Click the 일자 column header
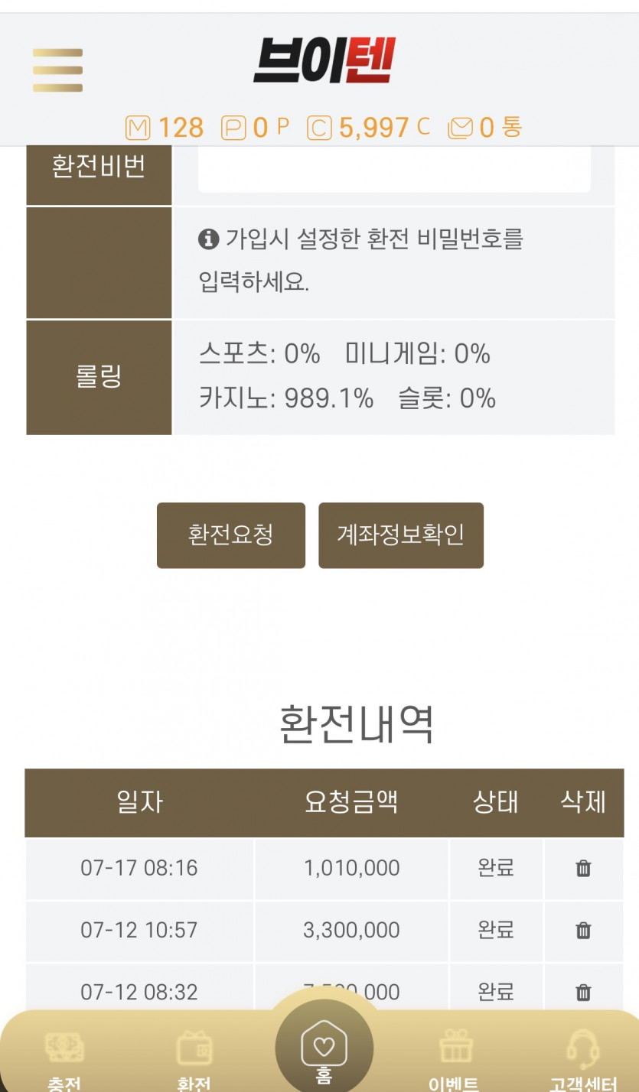Screen dimensions: 639x1092 pos(139,802)
